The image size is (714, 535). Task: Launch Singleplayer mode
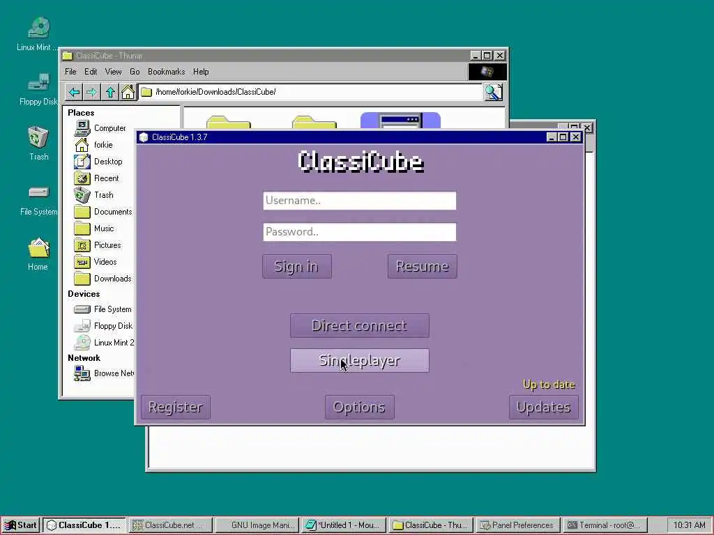click(359, 360)
